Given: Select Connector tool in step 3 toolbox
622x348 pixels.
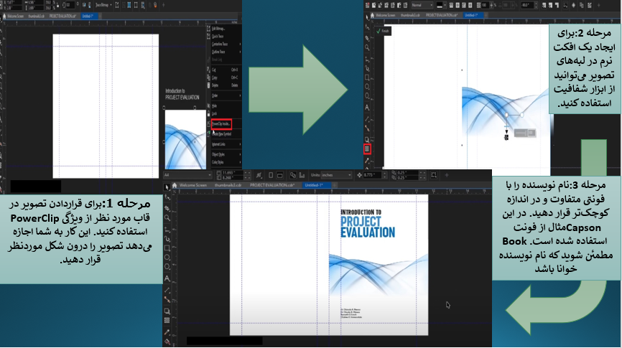Looking at the screenshot, I should click(167, 300).
